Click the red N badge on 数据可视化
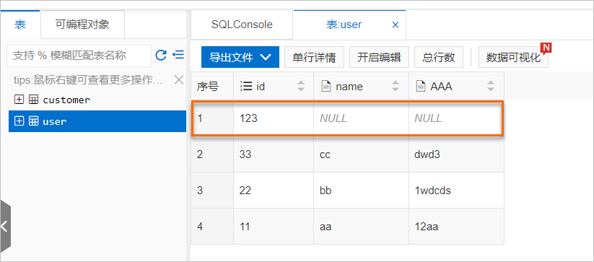Screen dimensions: 594x262 point(546,48)
